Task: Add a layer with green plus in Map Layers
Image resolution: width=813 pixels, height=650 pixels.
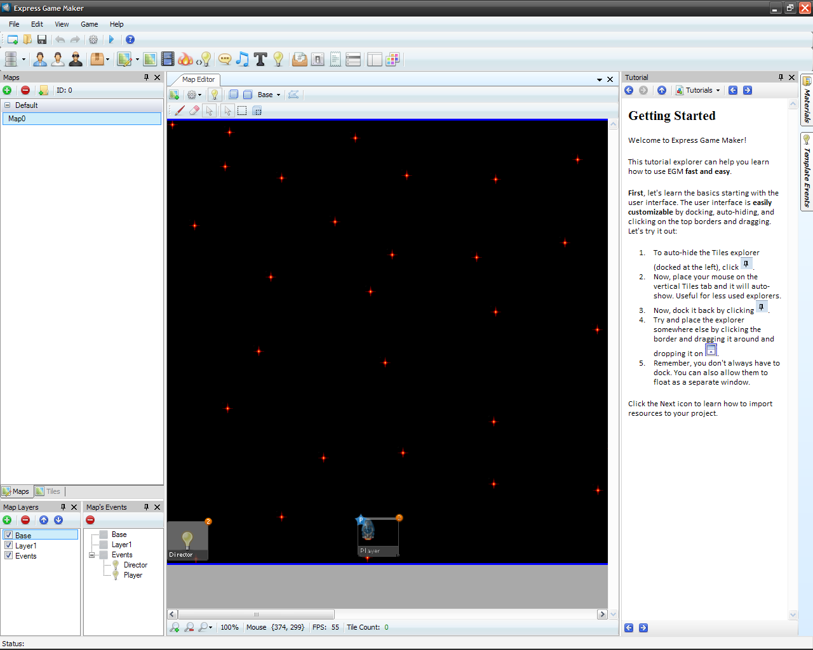Action: (x=7, y=520)
